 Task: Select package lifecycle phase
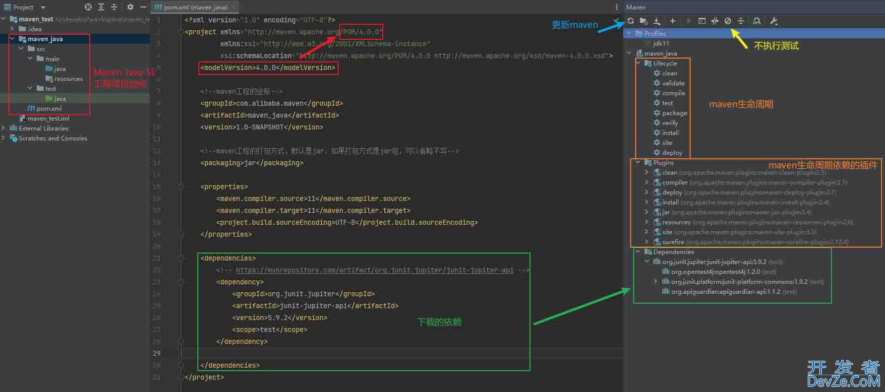pos(670,113)
